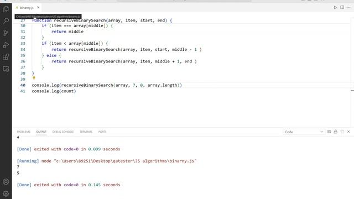Click the [Running] node command output line
Viewport: 354px width, 199px height.
point(107,161)
